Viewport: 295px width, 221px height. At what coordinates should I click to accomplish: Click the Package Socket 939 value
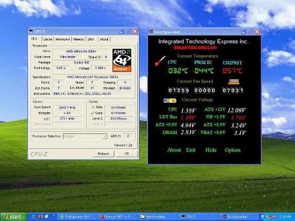[x=81, y=63]
